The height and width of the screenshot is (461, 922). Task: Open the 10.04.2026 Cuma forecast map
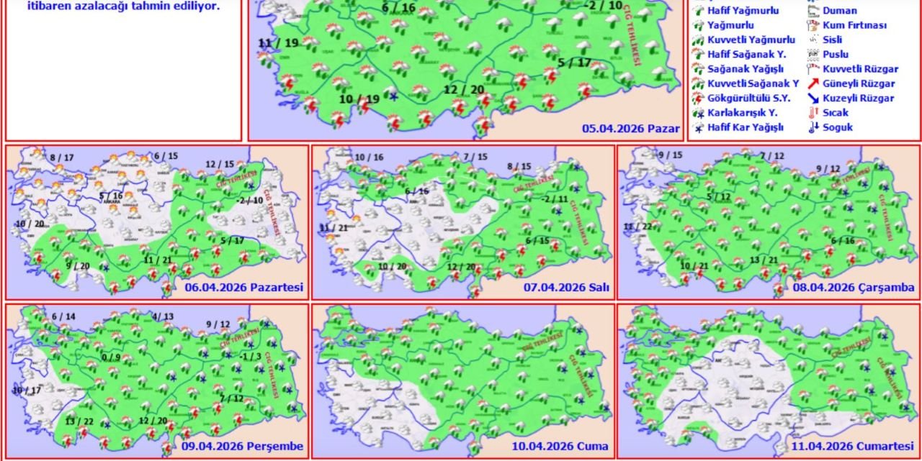coord(463,381)
